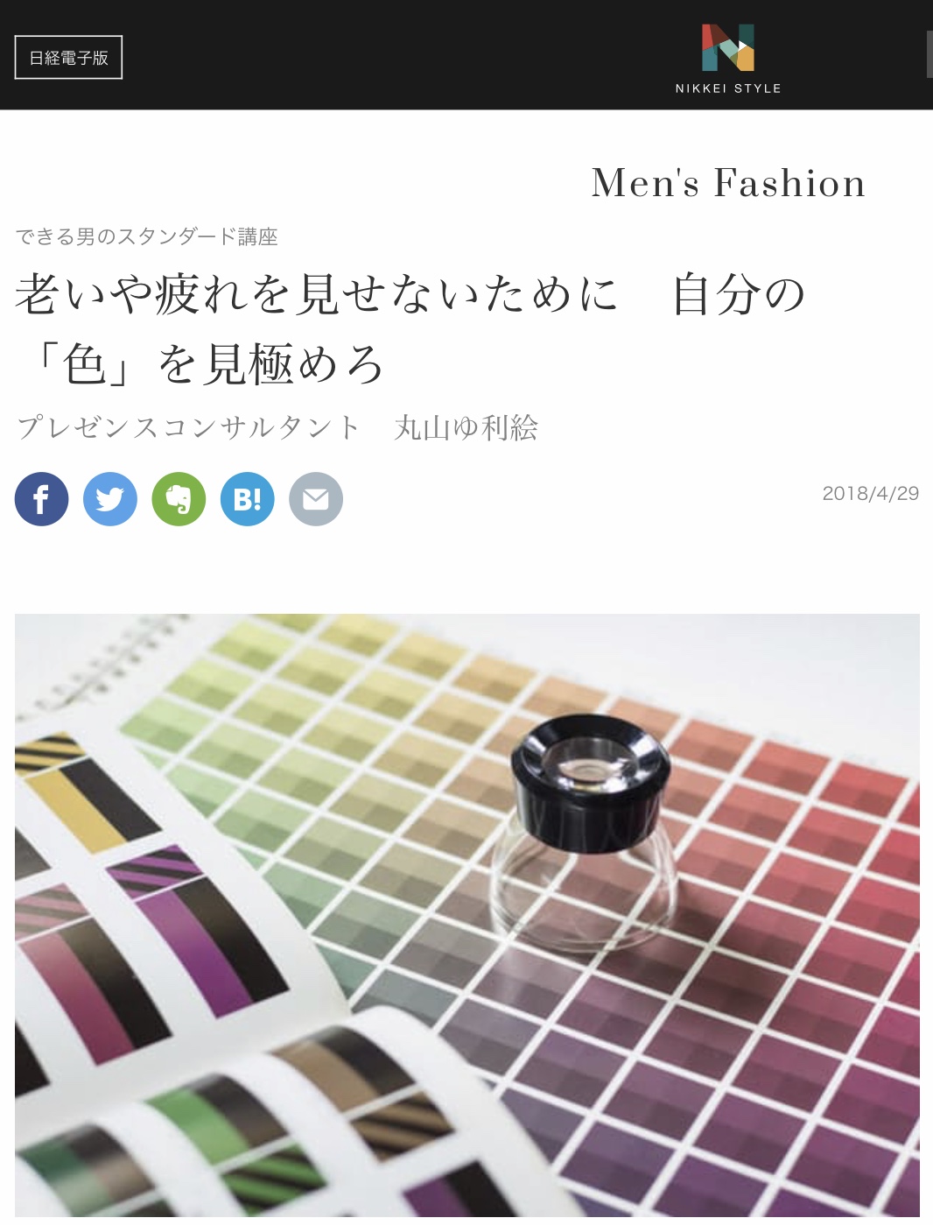Image resolution: width=933 pixels, height=1225 pixels.
Task: Click プレゼンスコンサルタント subtitle text
Action: pyautogui.click(x=188, y=427)
